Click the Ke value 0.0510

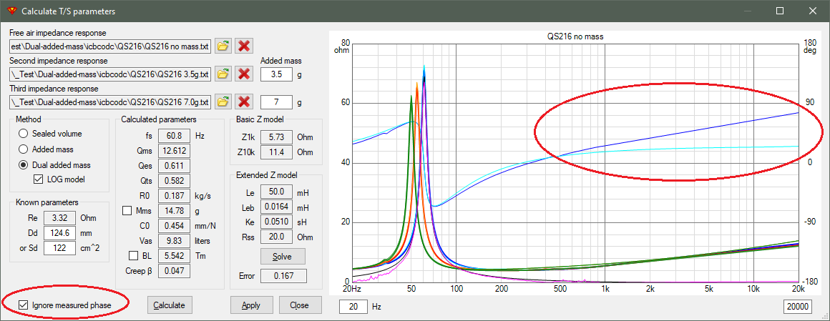[277, 222]
